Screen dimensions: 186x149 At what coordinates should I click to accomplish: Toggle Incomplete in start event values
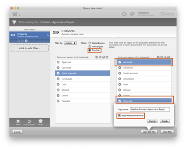point(83,79)
